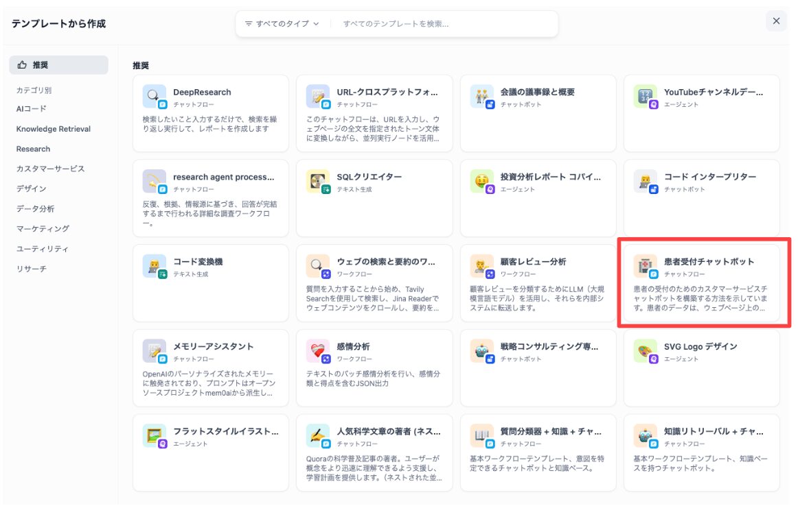The image size is (798, 508).
Task: Click the DeepResearch template icon
Action: pyautogui.click(x=153, y=96)
